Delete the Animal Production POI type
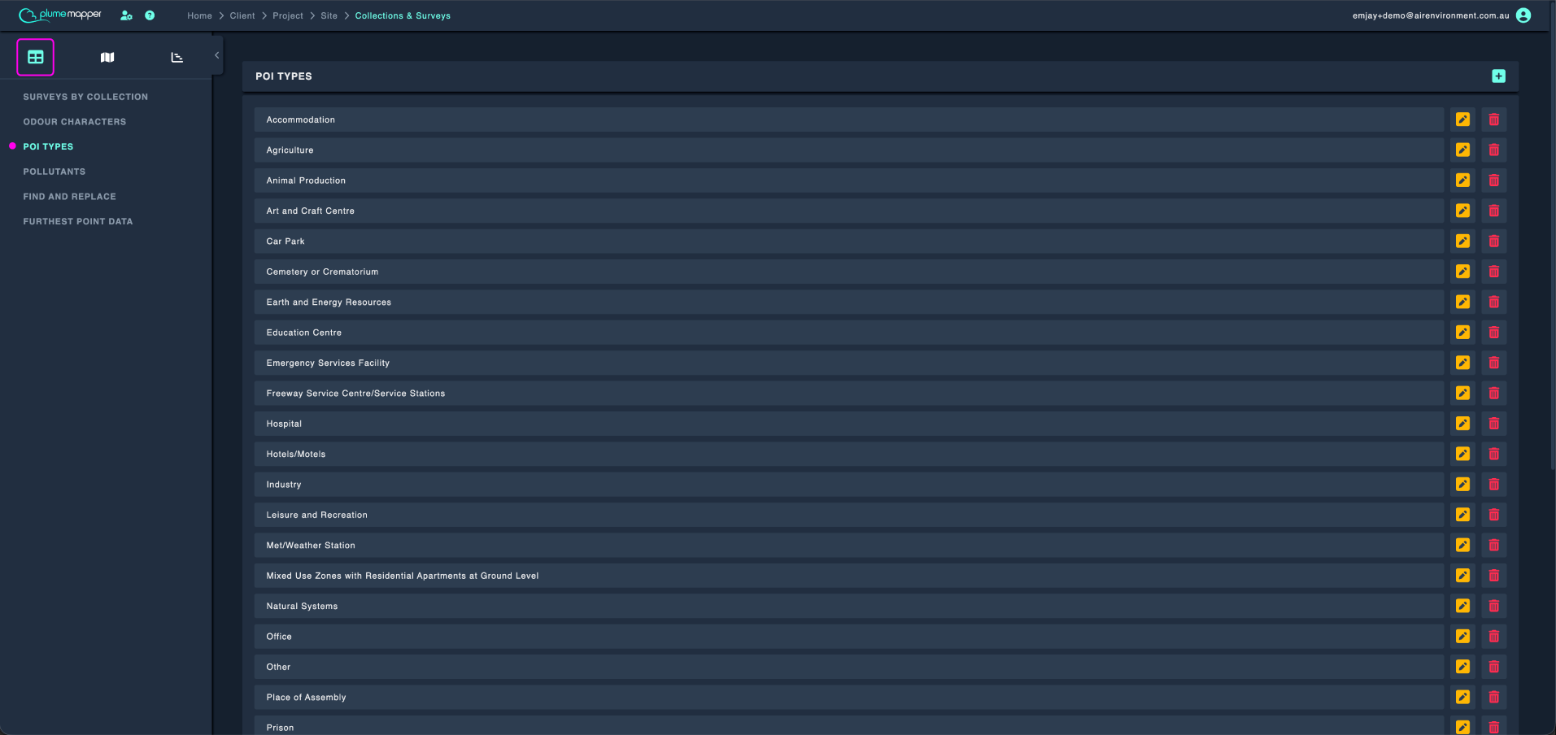 [x=1494, y=180]
